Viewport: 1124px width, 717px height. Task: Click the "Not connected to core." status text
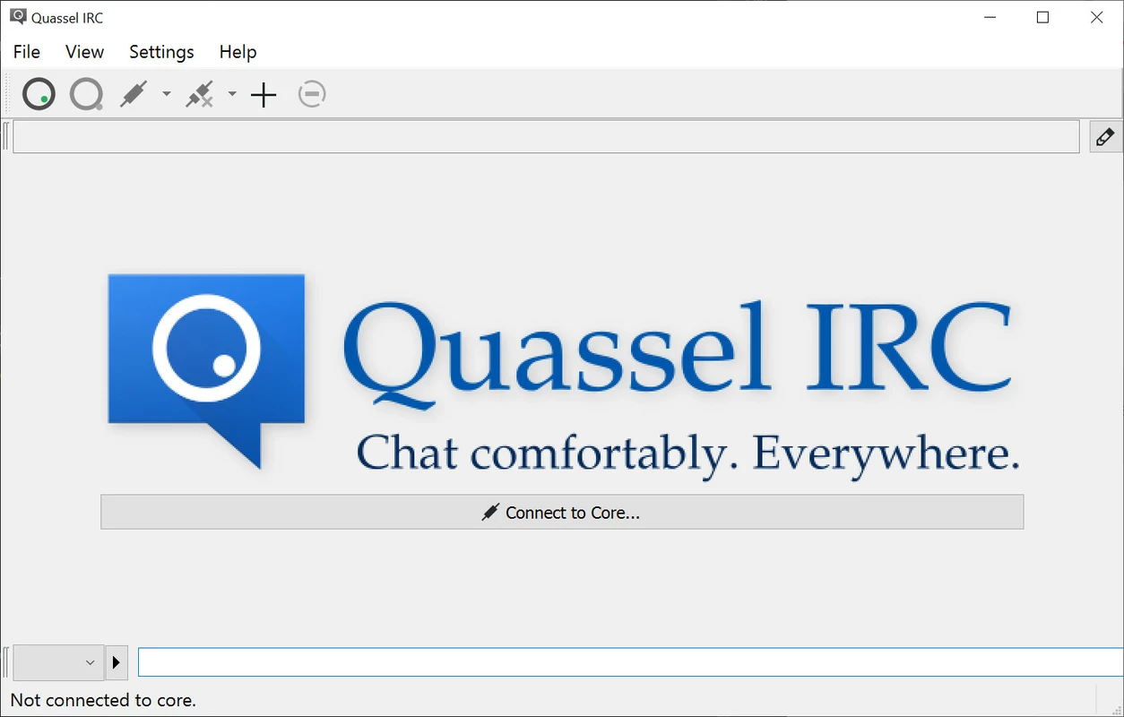103,700
